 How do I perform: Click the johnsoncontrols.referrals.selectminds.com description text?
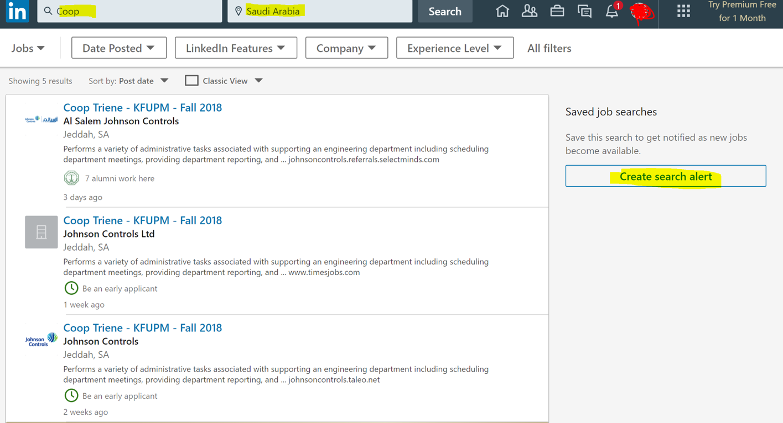(364, 160)
